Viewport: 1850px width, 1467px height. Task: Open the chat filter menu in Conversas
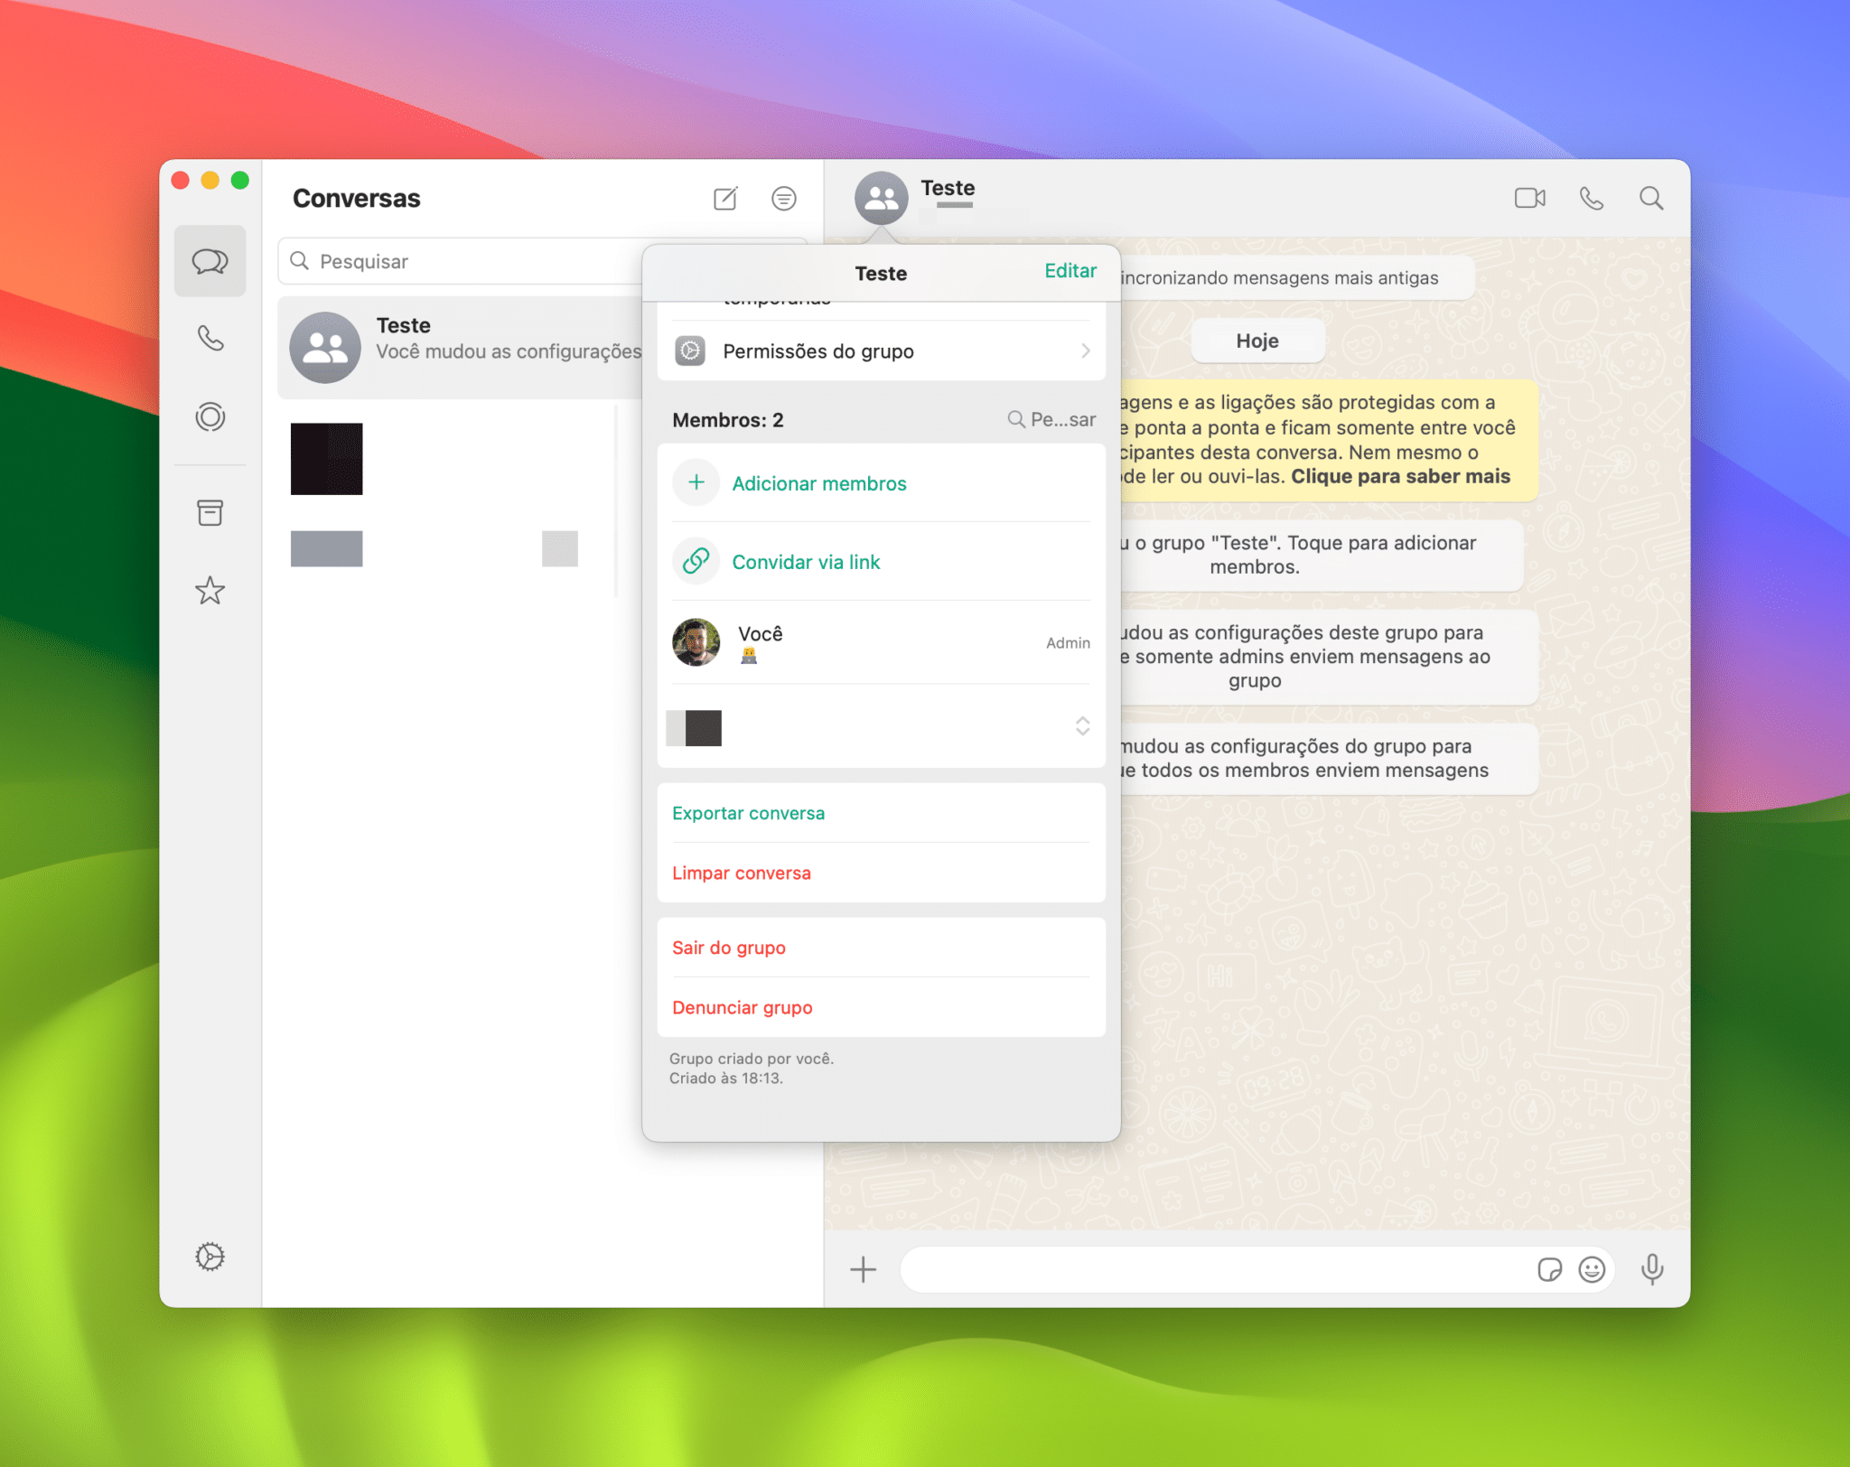pos(784,198)
